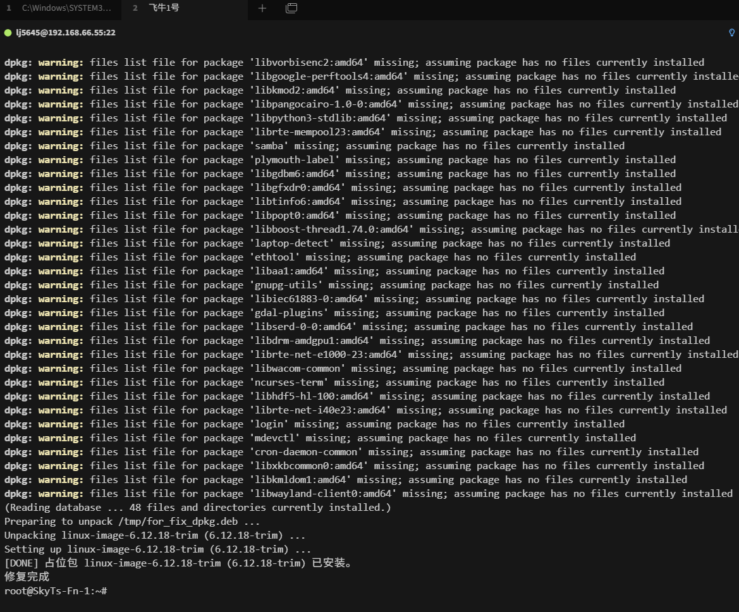Viewport: 739px width, 612px height.
Task: Click the 'libgfxdr0:amd64' package name
Action: [x=297, y=188]
